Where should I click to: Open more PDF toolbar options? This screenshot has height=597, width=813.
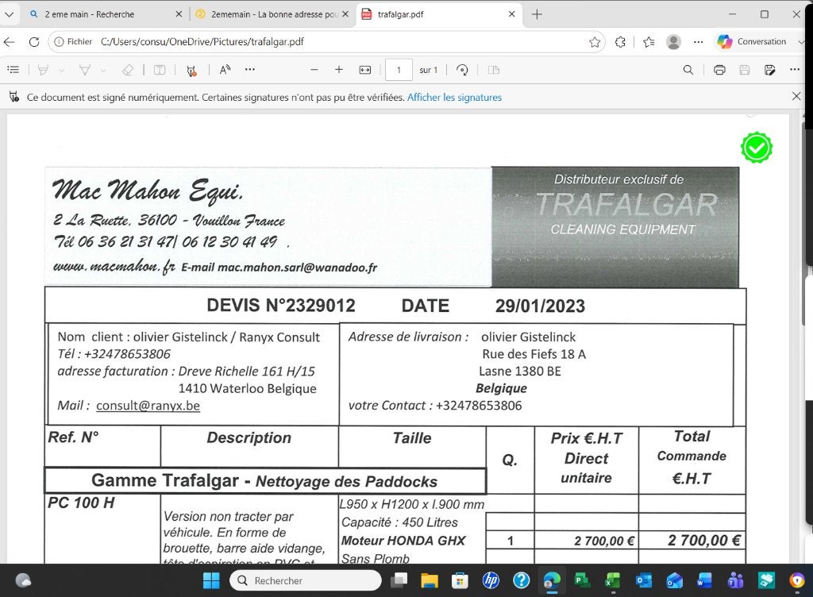pos(795,69)
